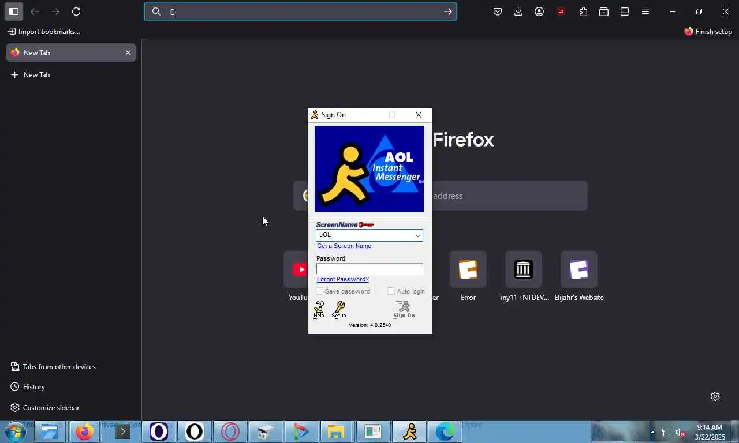
Task: Click the AOL Instant Messenger logo banner
Action: coord(369,169)
